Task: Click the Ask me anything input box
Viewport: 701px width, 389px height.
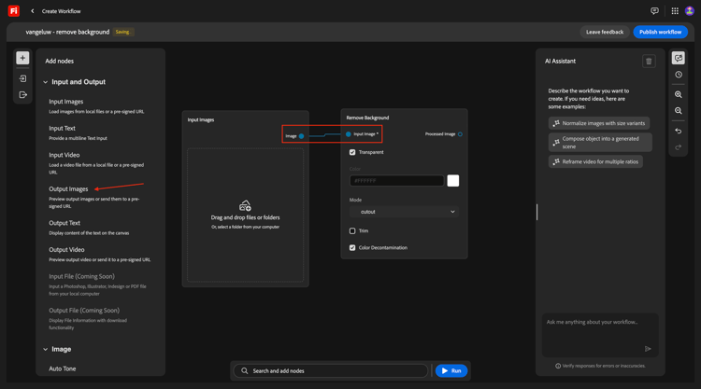Action: [600, 335]
